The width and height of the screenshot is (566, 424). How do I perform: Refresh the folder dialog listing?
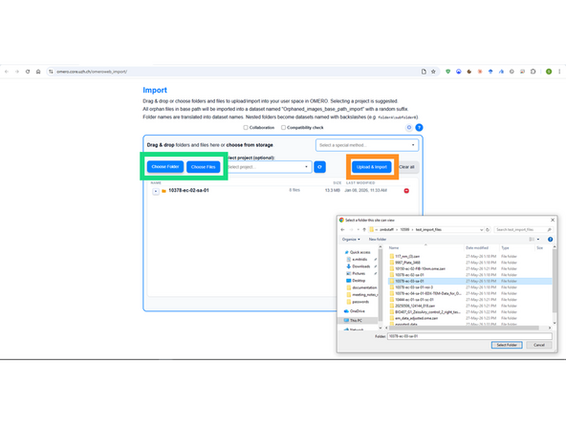[x=488, y=229]
